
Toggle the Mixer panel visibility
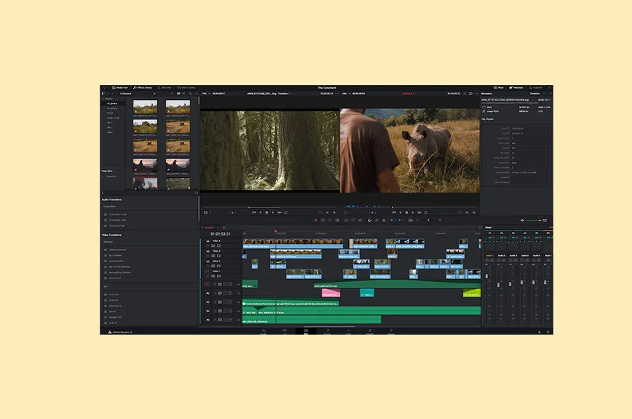click(x=499, y=87)
